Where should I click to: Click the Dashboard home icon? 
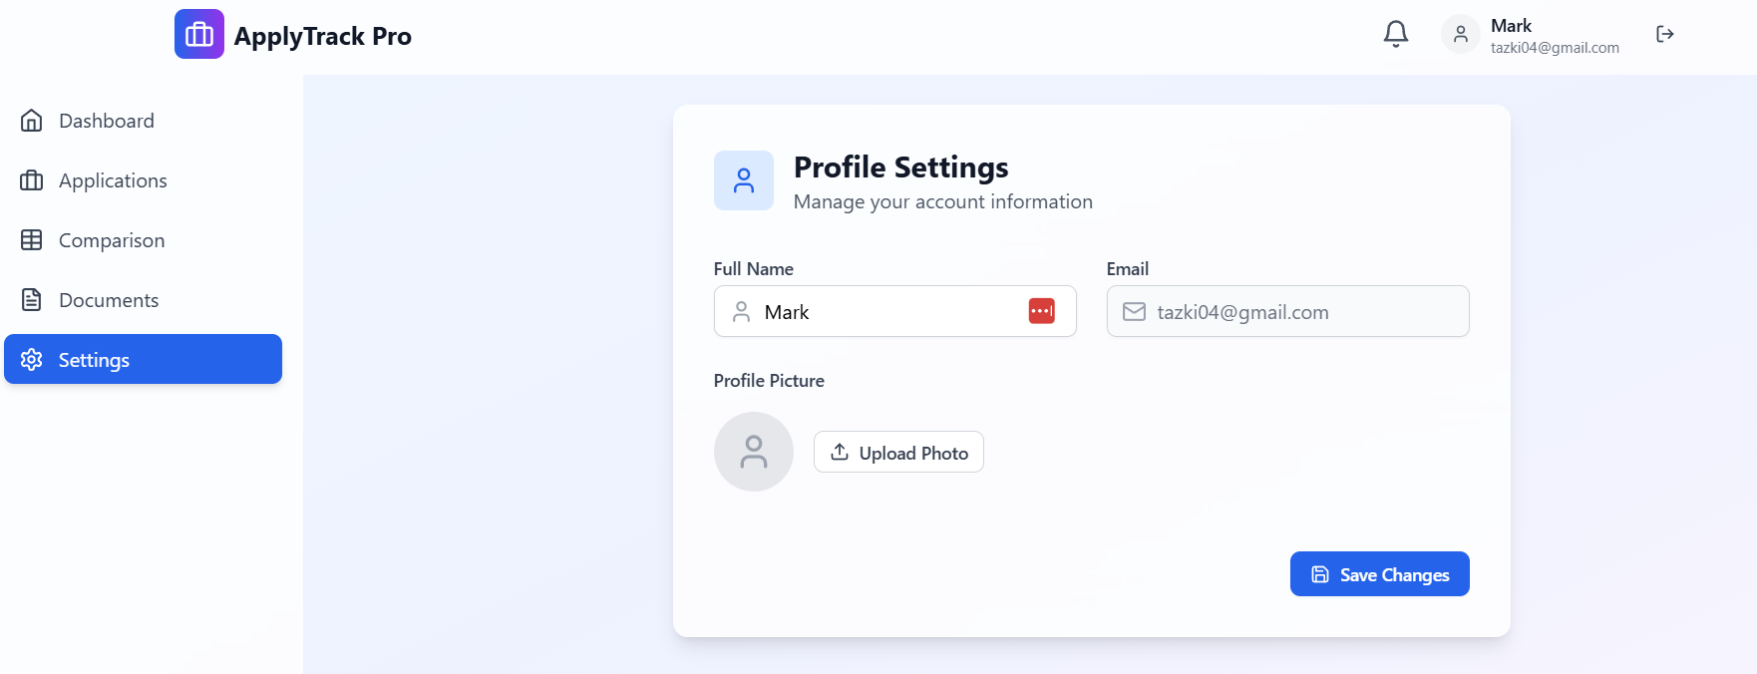(32, 121)
